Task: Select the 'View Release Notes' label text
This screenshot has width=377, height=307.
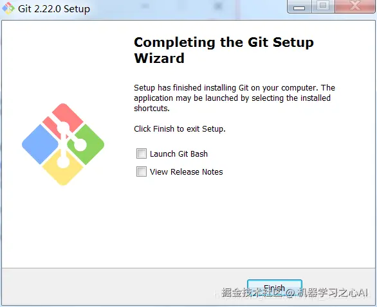Action: (187, 172)
